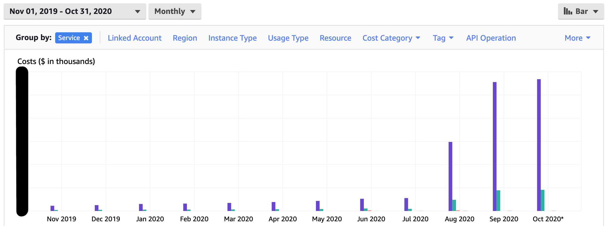Group by API Operation

coord(491,38)
